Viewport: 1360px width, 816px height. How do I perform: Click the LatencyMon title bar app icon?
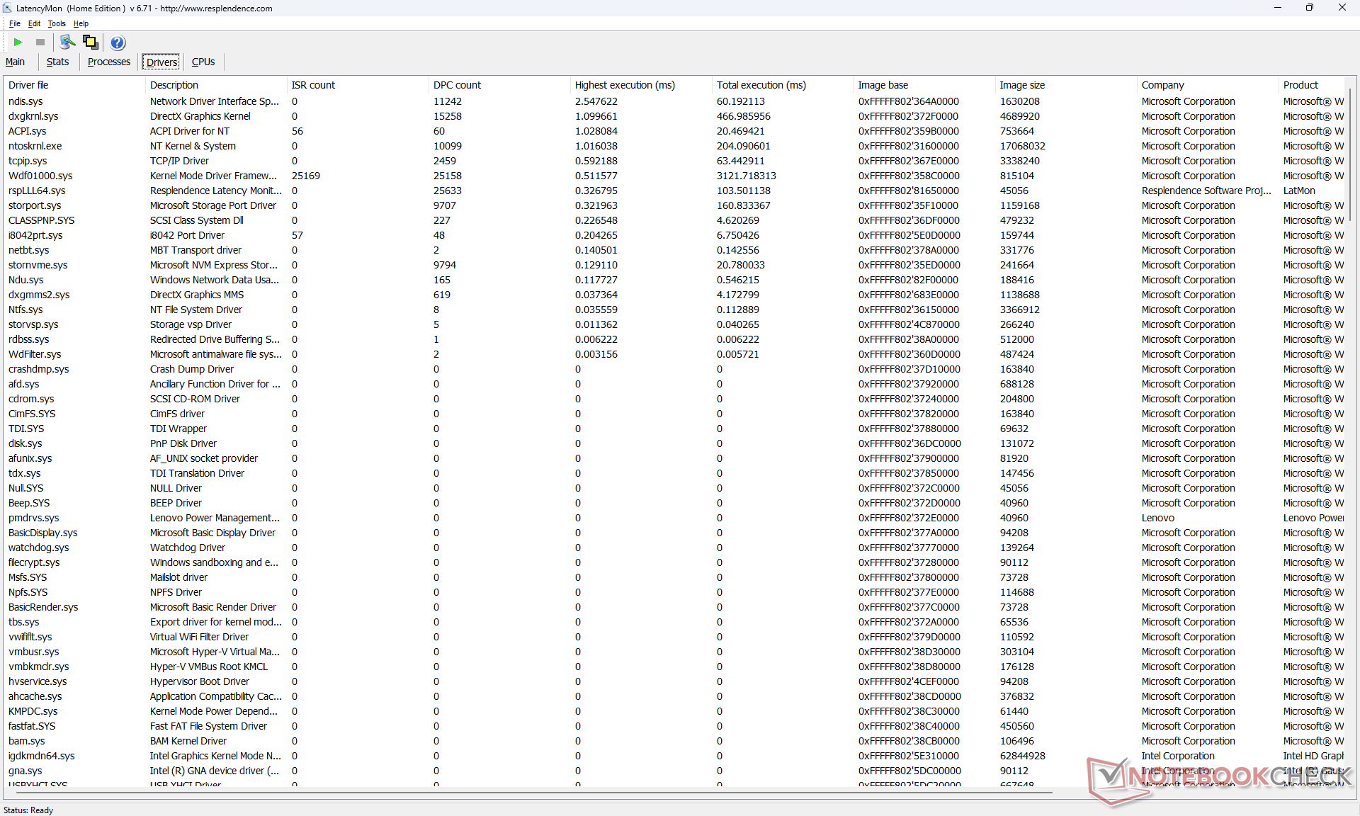point(8,8)
